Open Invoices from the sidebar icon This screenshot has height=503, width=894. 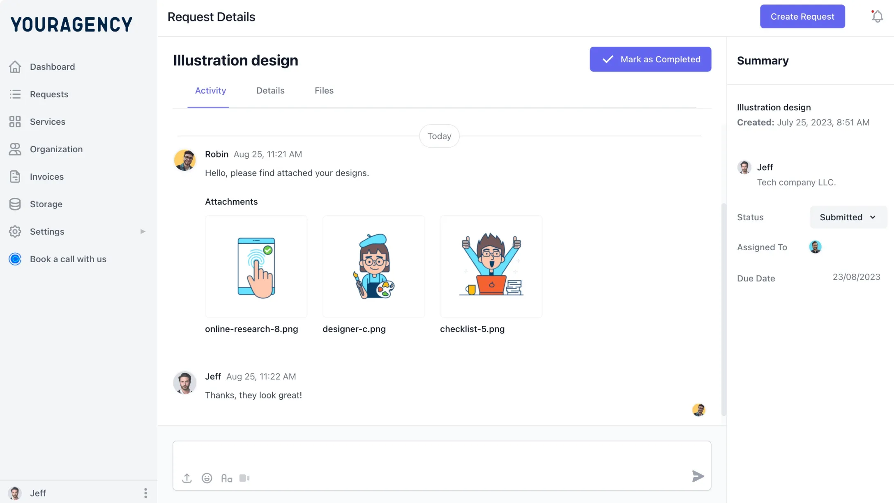15,176
